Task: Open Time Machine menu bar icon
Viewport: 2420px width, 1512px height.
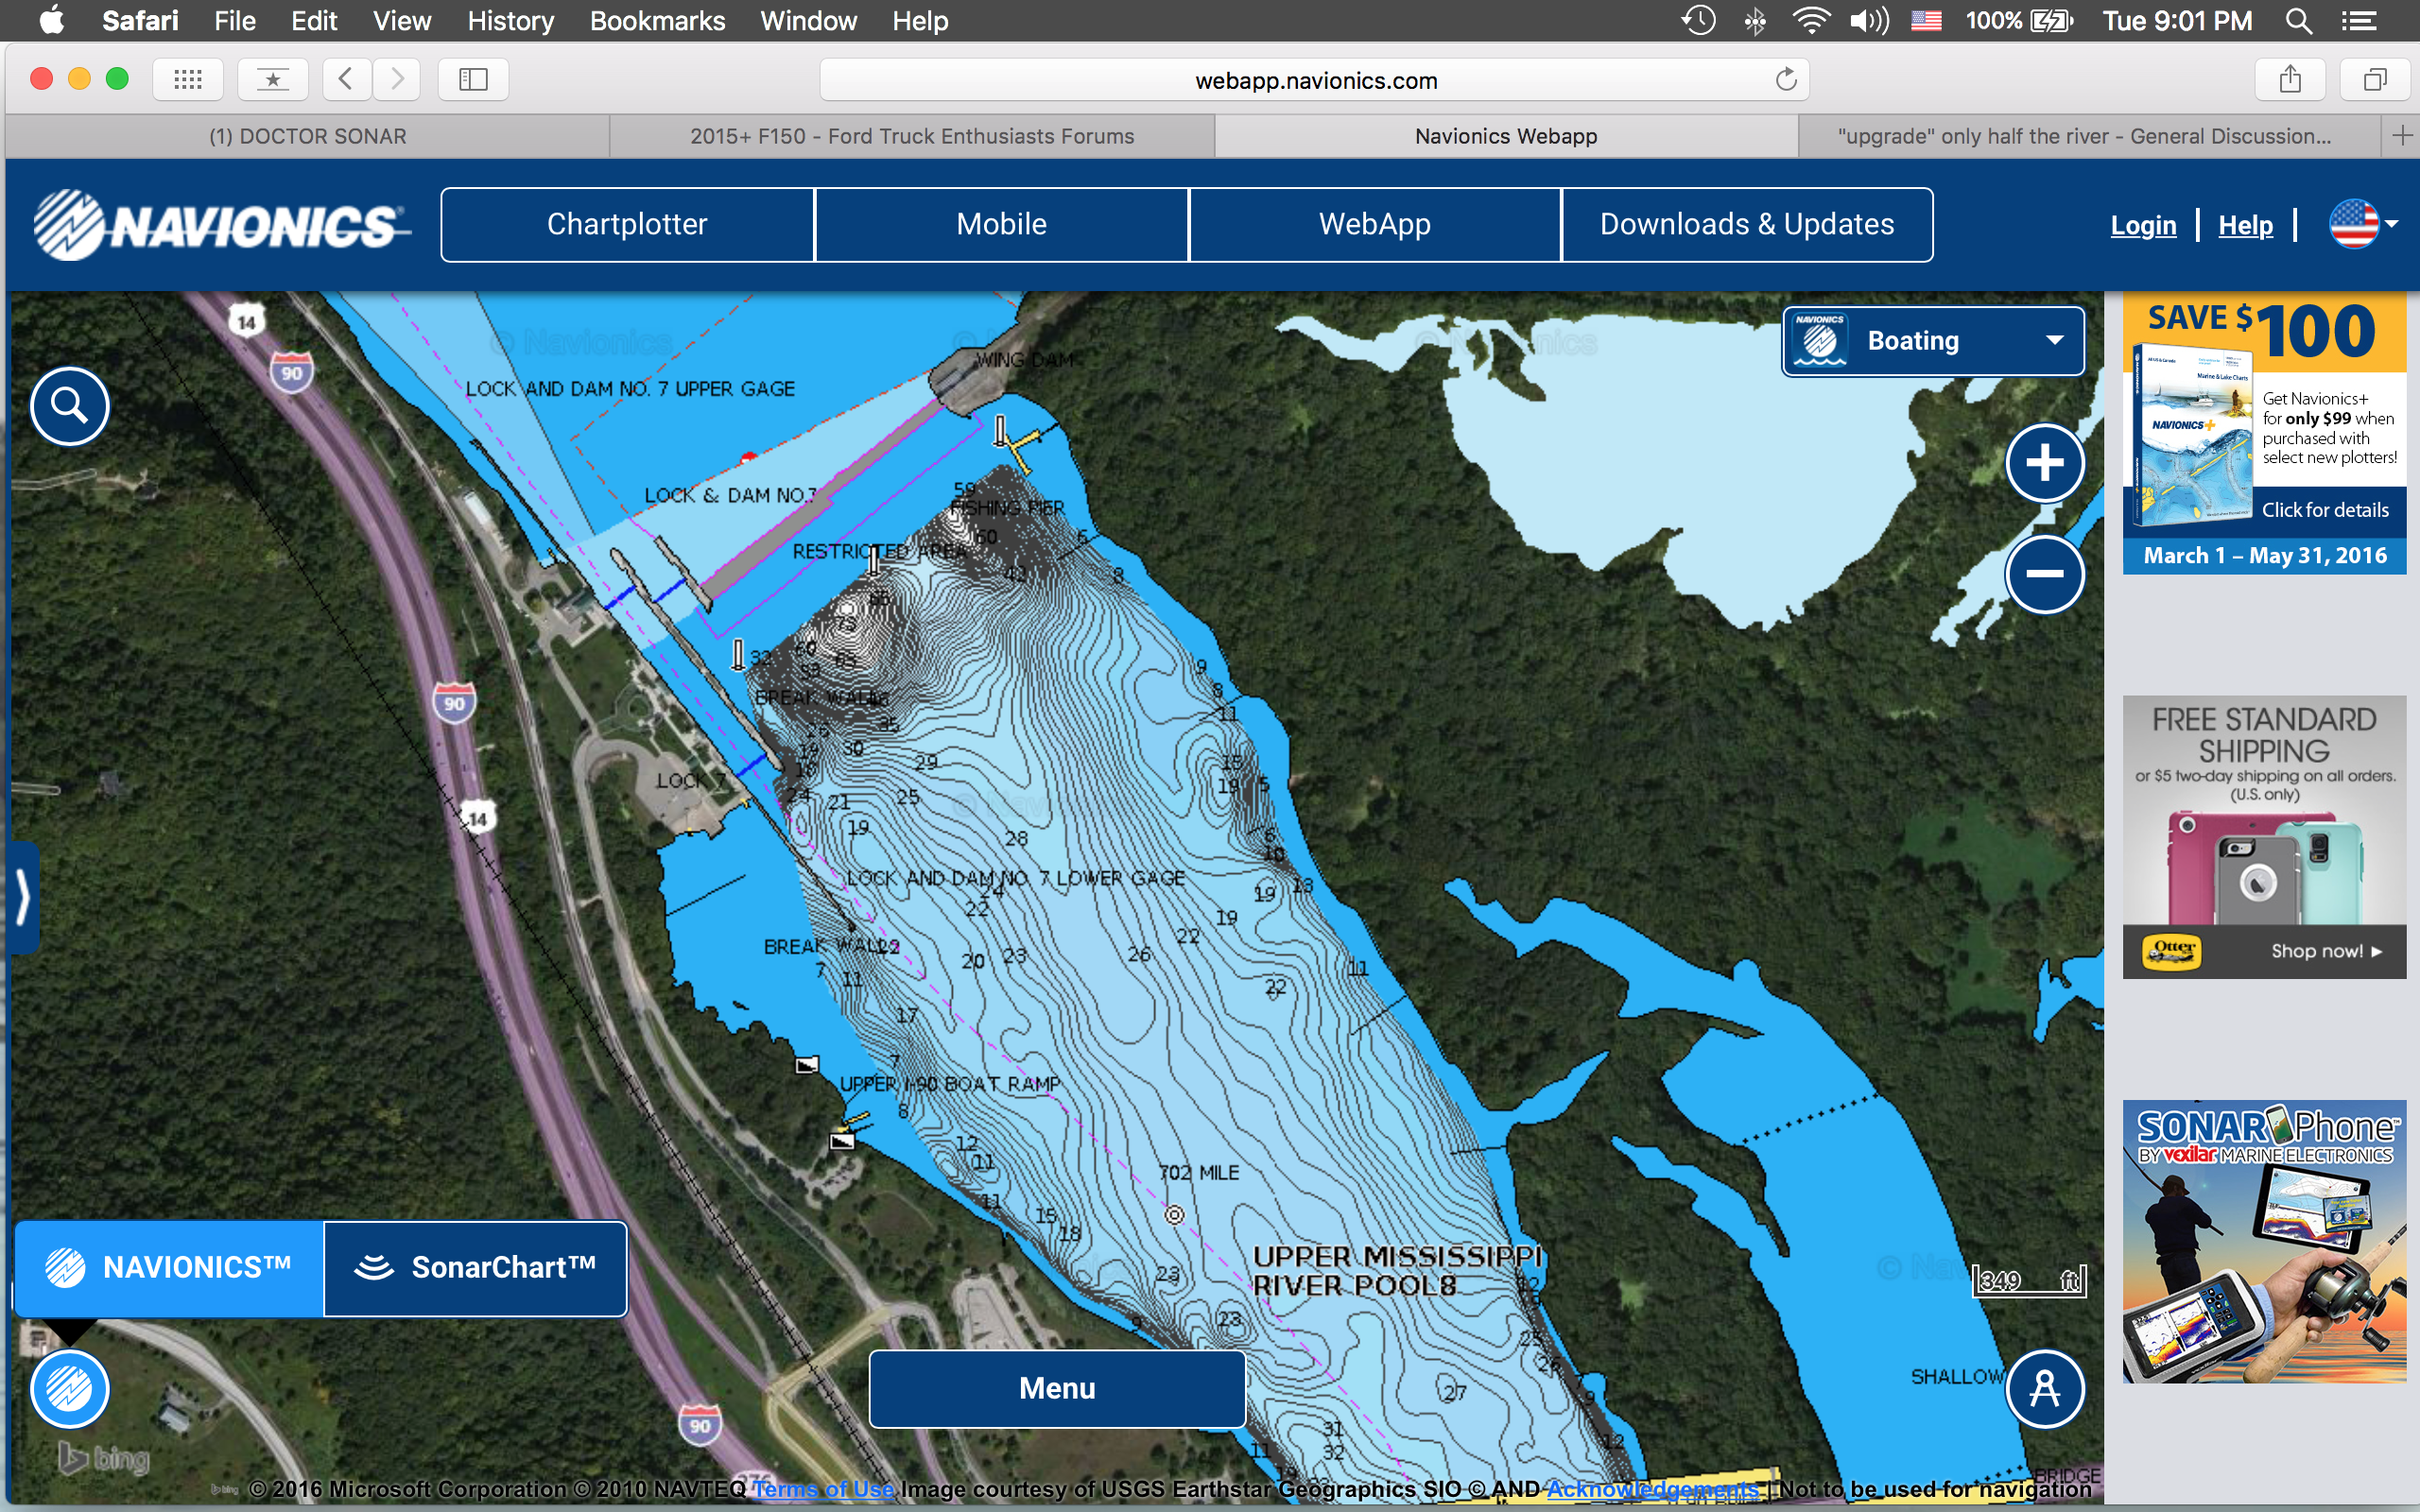Action: pyautogui.click(x=1698, y=20)
